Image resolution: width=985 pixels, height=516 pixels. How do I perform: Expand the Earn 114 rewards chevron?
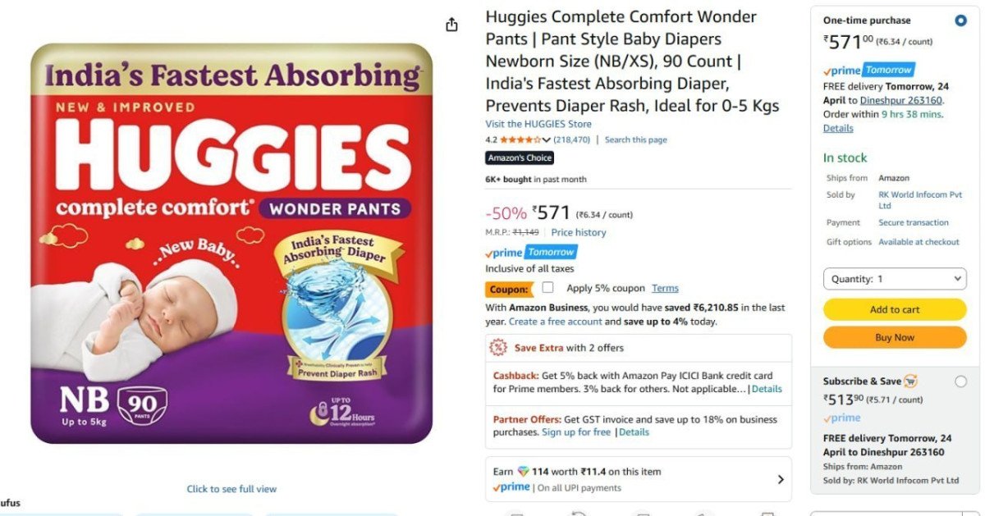coord(781,480)
